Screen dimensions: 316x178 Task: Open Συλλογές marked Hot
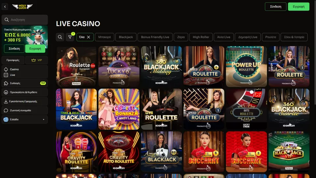(x=25, y=83)
